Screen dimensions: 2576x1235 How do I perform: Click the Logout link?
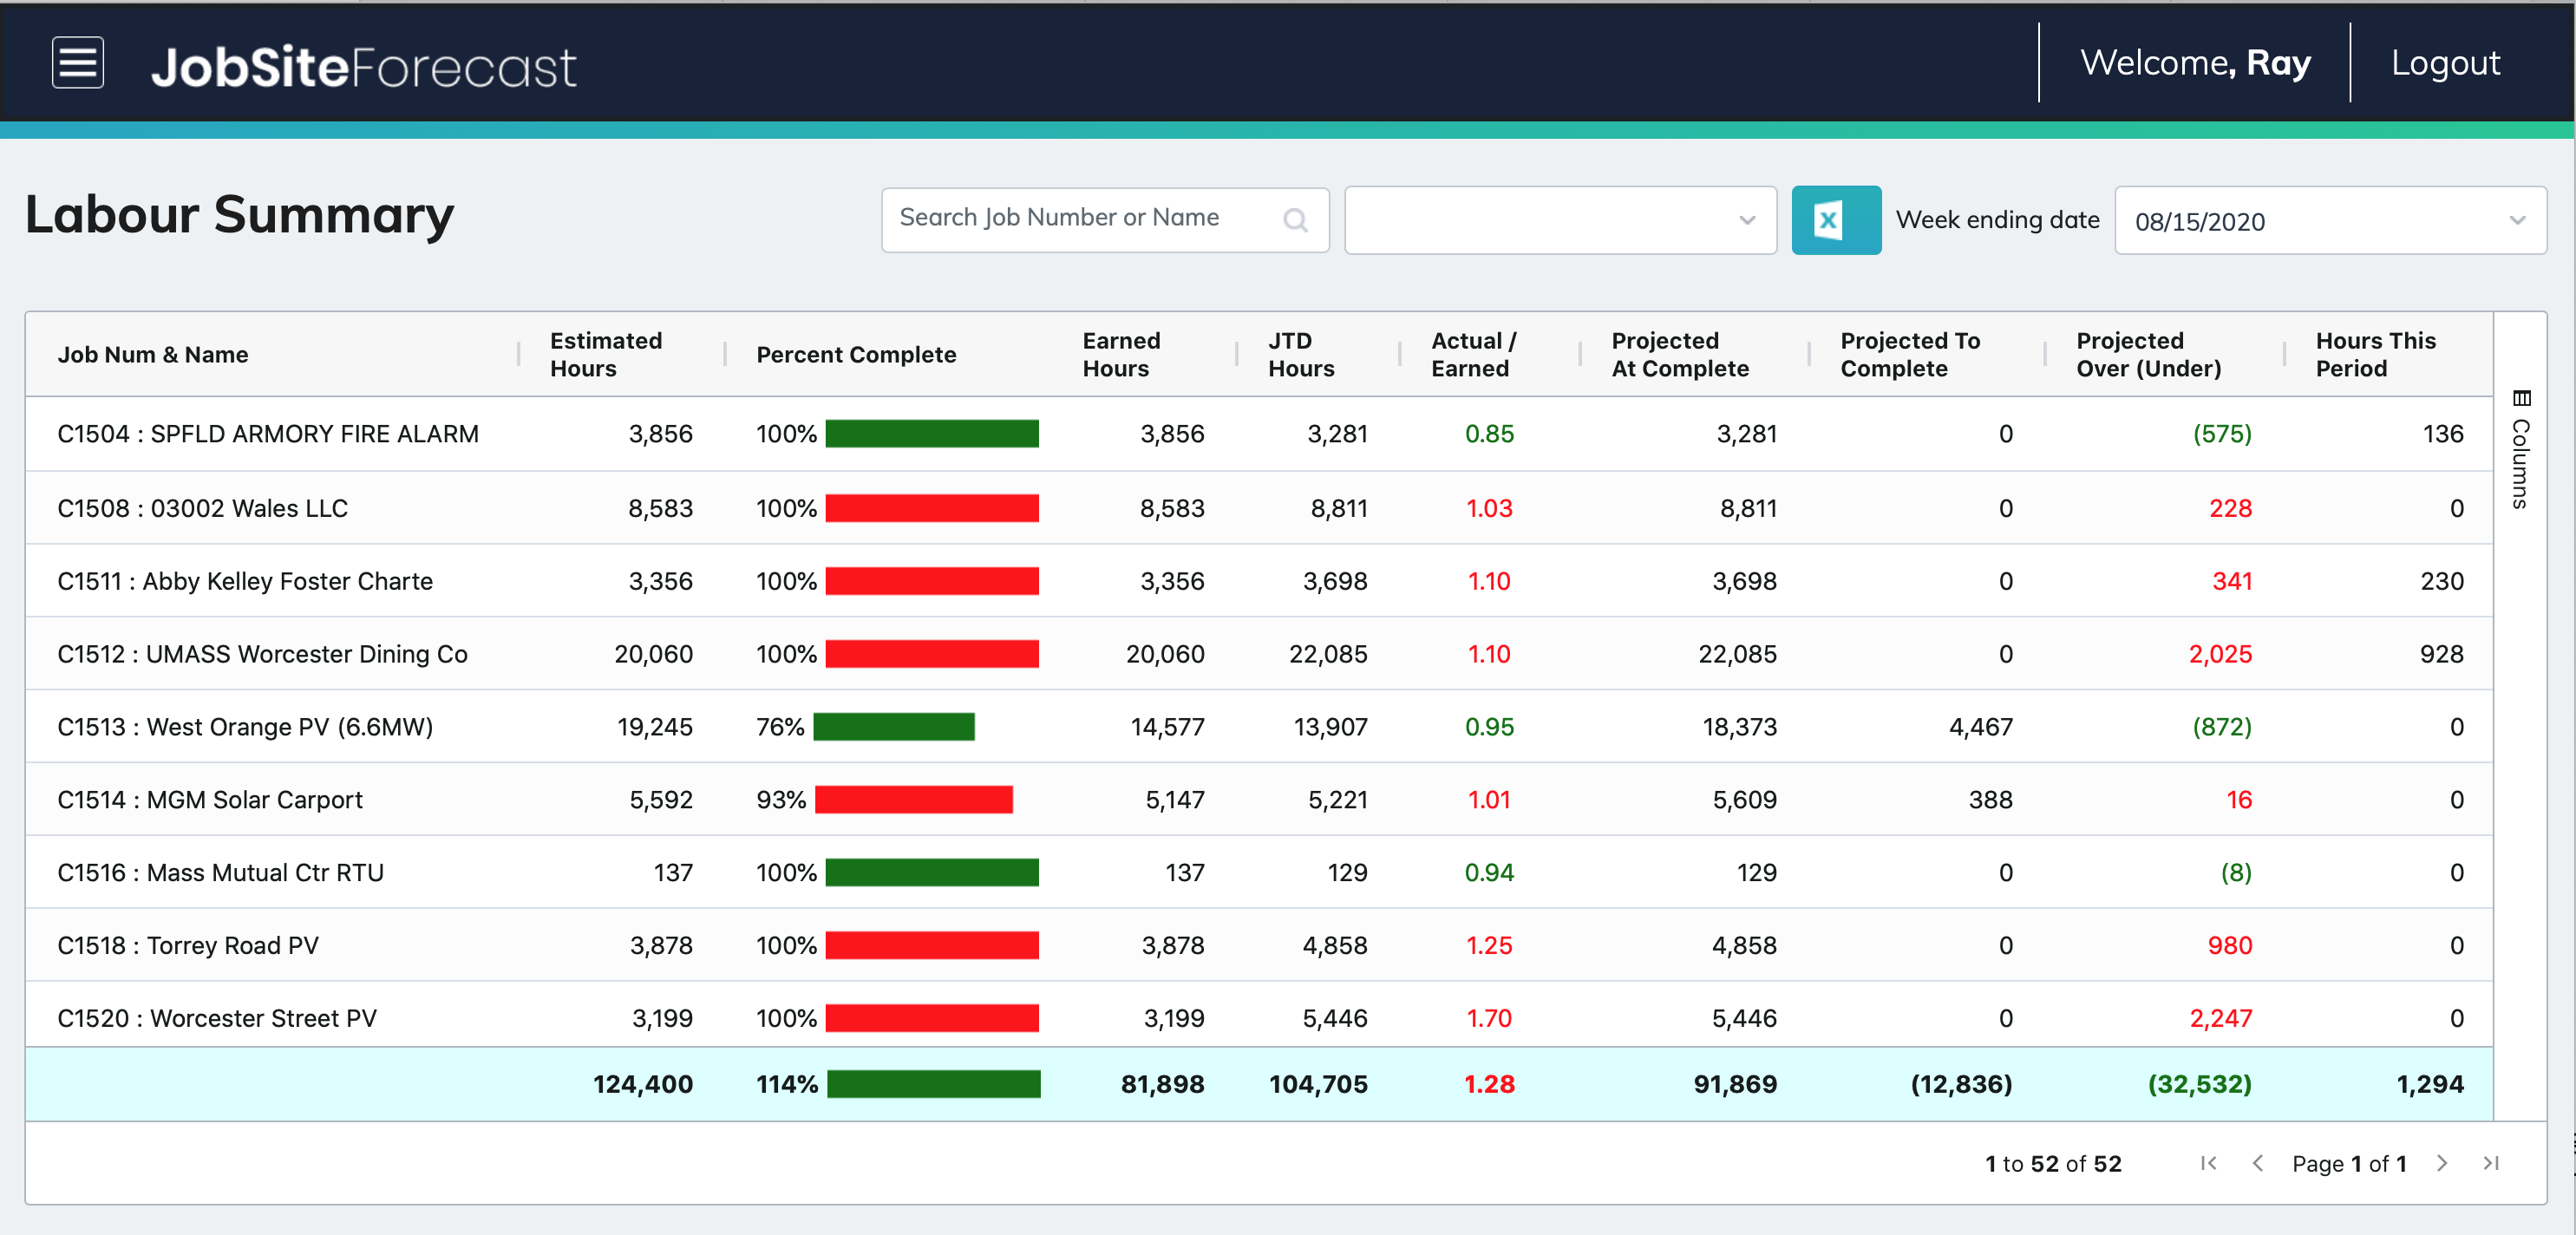[x=2445, y=63]
